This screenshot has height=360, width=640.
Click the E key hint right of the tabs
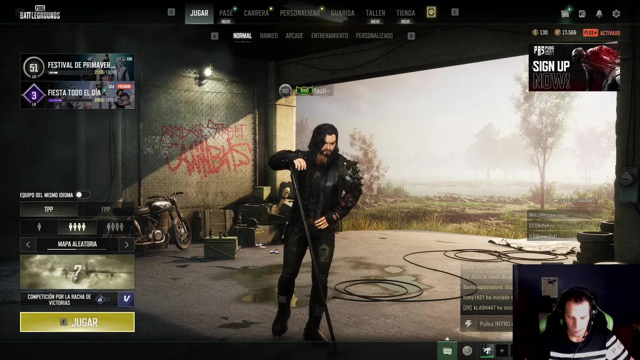click(x=454, y=12)
